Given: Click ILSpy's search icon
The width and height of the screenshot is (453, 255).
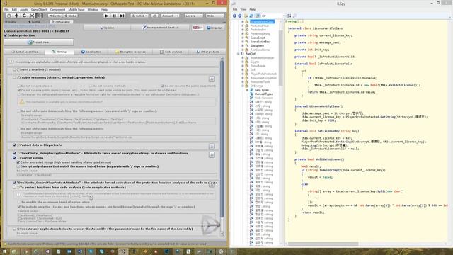Looking at the screenshot, I should [294, 16].
